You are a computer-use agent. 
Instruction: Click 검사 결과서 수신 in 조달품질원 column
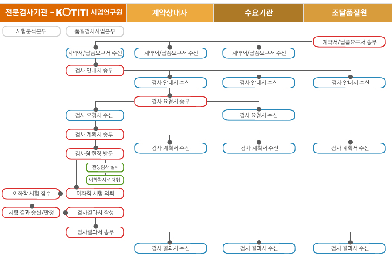349,248
